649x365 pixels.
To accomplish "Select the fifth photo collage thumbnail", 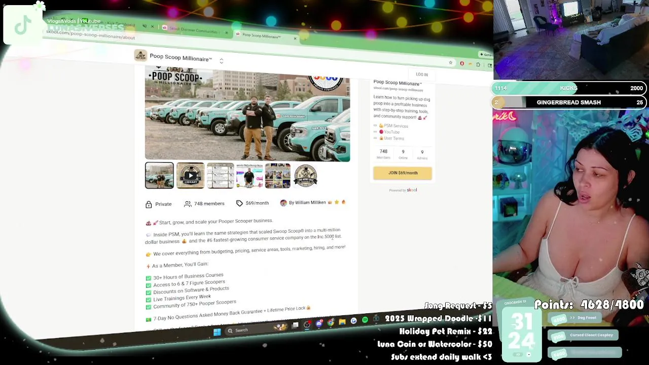I will point(277,175).
